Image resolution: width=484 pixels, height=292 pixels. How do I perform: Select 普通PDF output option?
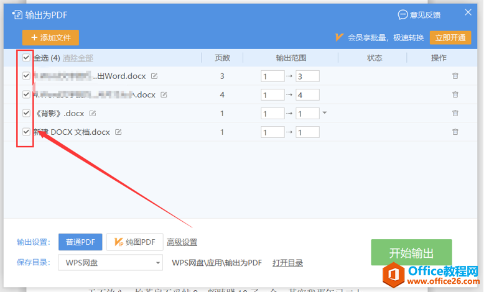pos(80,242)
